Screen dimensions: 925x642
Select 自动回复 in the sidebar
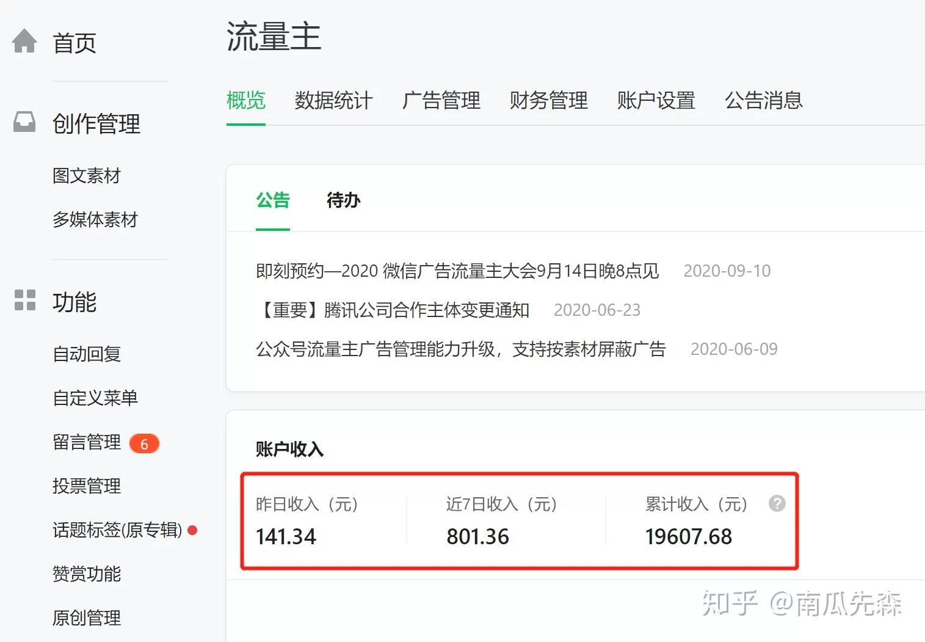coord(87,354)
